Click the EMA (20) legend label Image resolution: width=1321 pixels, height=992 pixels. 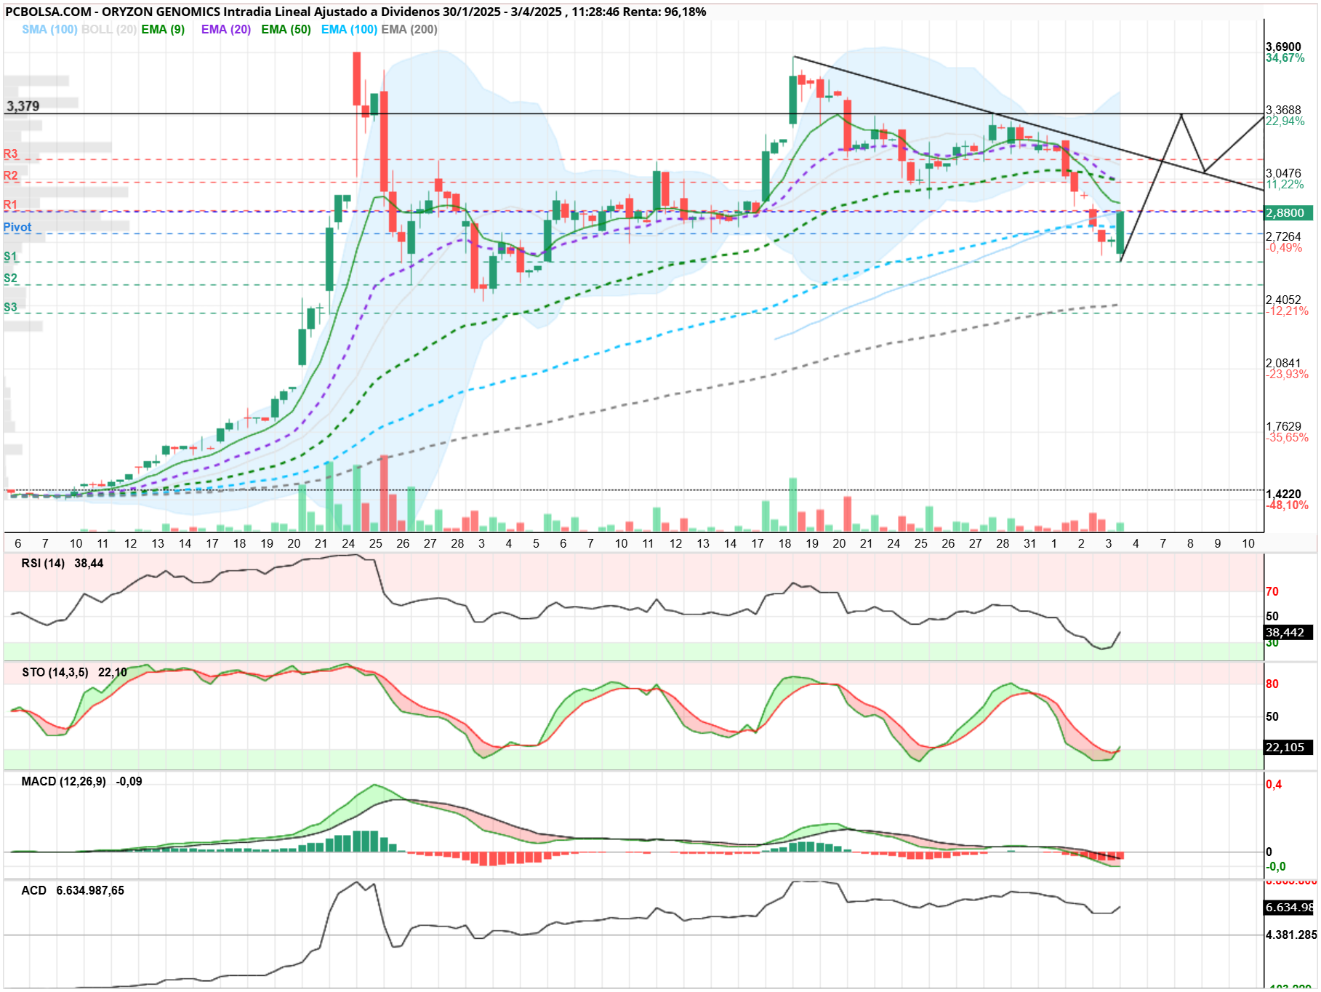point(226,29)
